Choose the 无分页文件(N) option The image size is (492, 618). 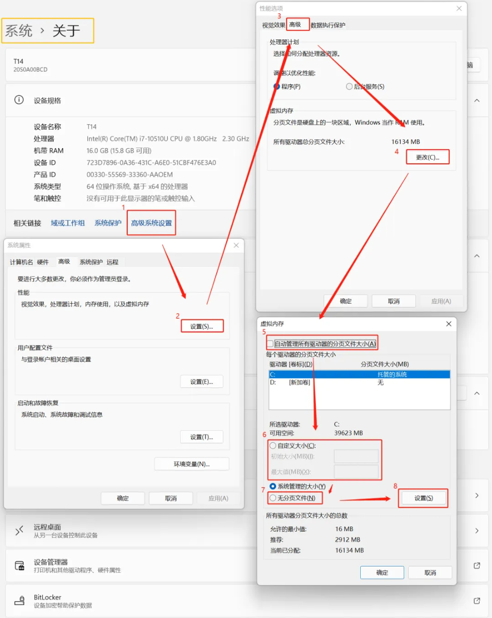pyautogui.click(x=272, y=498)
